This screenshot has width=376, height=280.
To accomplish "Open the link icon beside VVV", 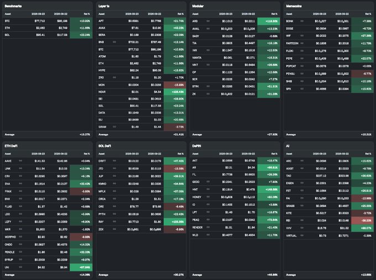I will (x=302, y=228).
